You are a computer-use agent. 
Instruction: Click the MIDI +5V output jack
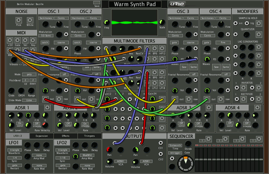[x=10, y=40]
